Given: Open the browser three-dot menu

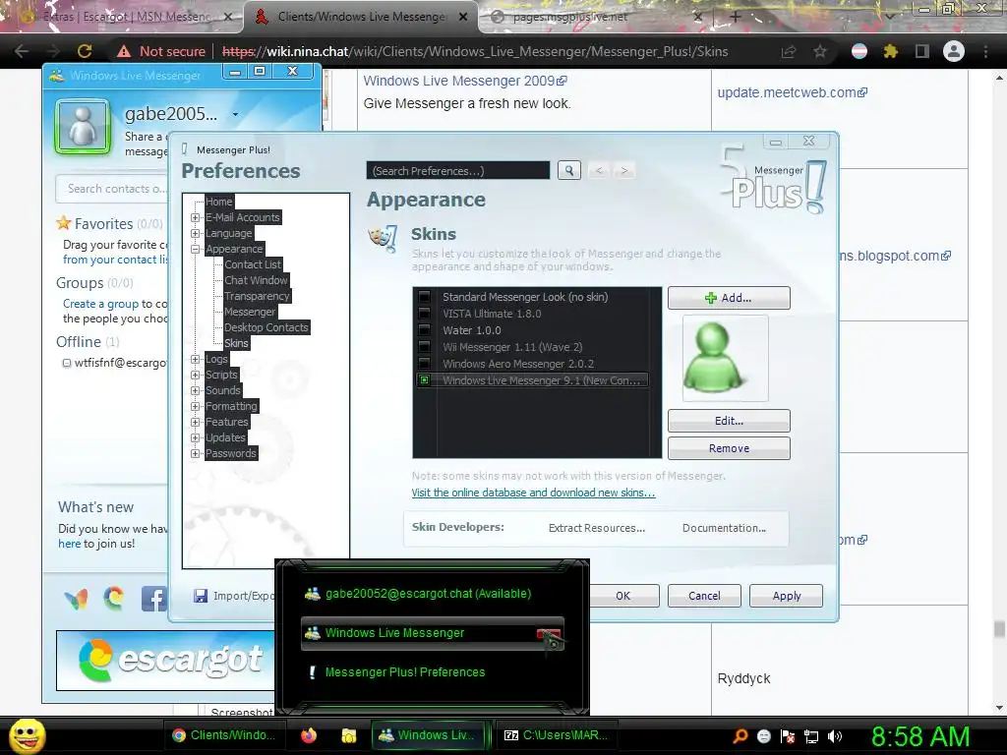Looking at the screenshot, I should [985, 51].
